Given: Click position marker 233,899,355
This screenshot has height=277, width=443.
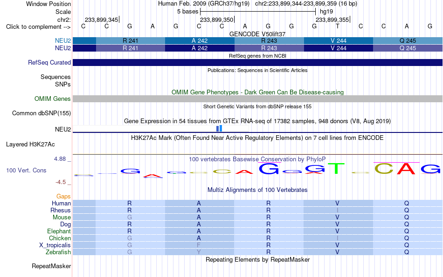Looking at the screenshot, I should click(332, 20).
